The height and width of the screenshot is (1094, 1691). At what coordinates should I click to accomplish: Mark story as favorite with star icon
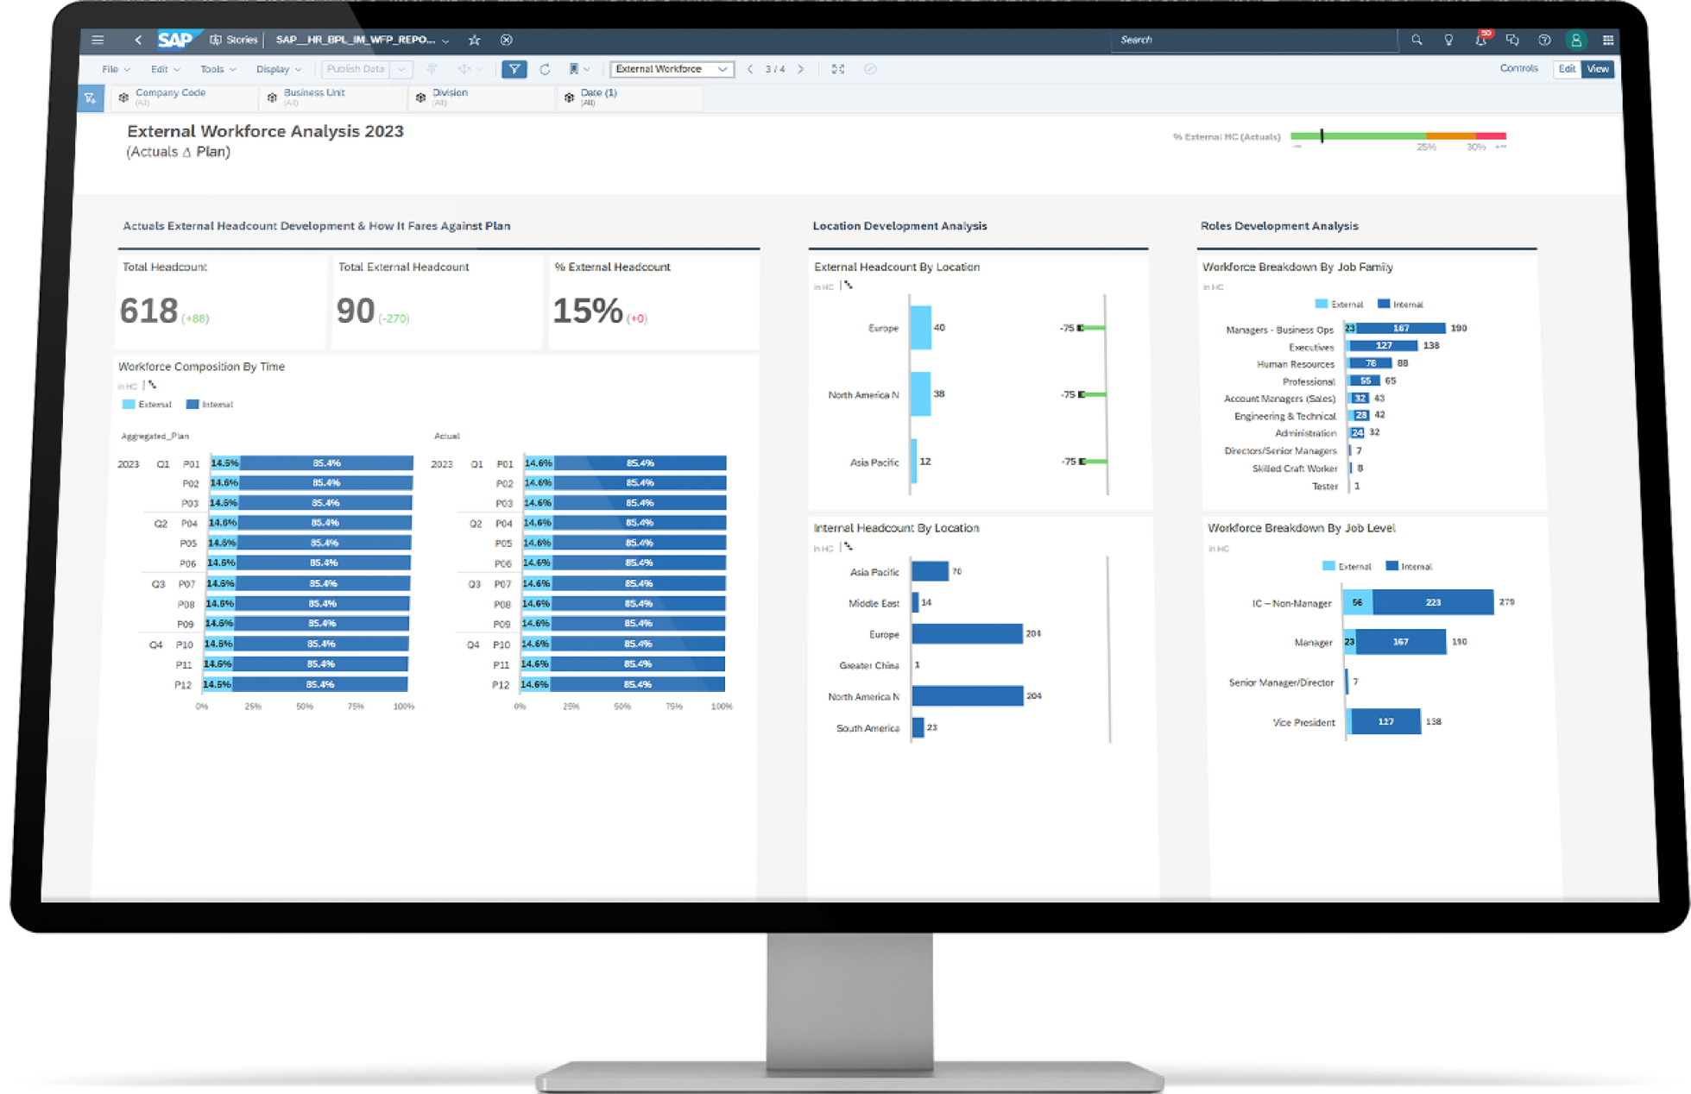(x=474, y=40)
